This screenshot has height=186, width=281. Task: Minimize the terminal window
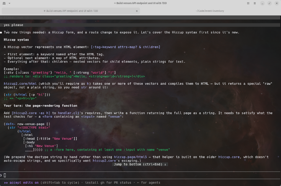click(262, 3)
